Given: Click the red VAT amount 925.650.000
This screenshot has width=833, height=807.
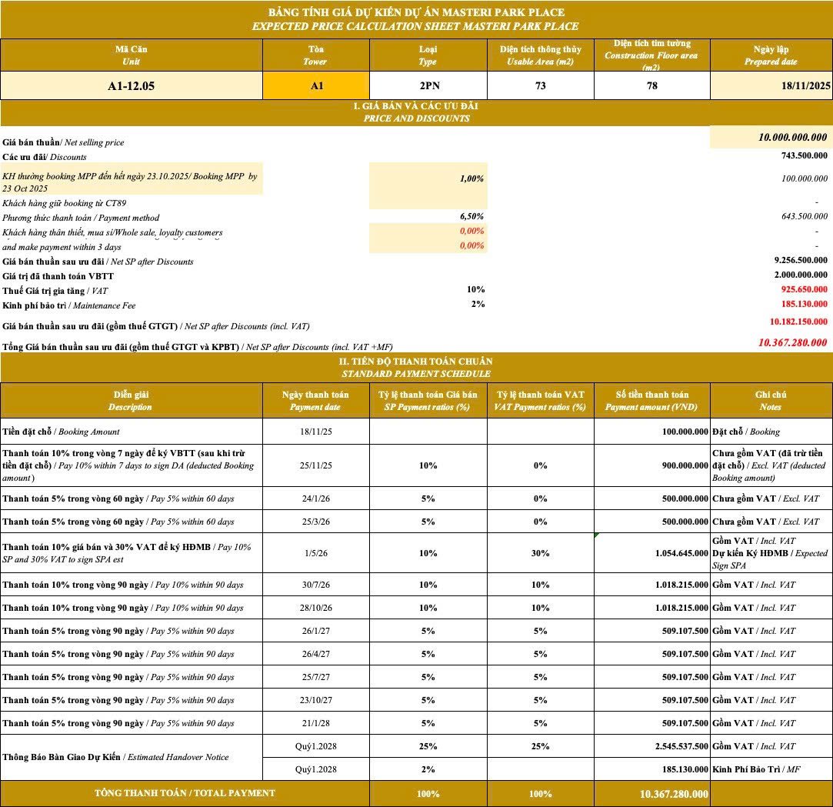Looking at the screenshot, I should 804,290.
